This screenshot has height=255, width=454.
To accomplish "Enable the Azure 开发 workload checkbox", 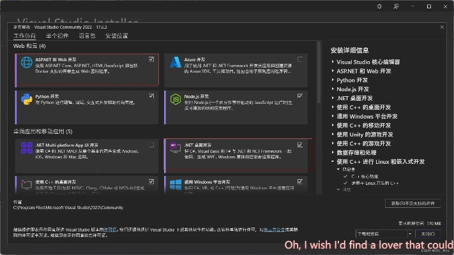I will tap(300, 59).
